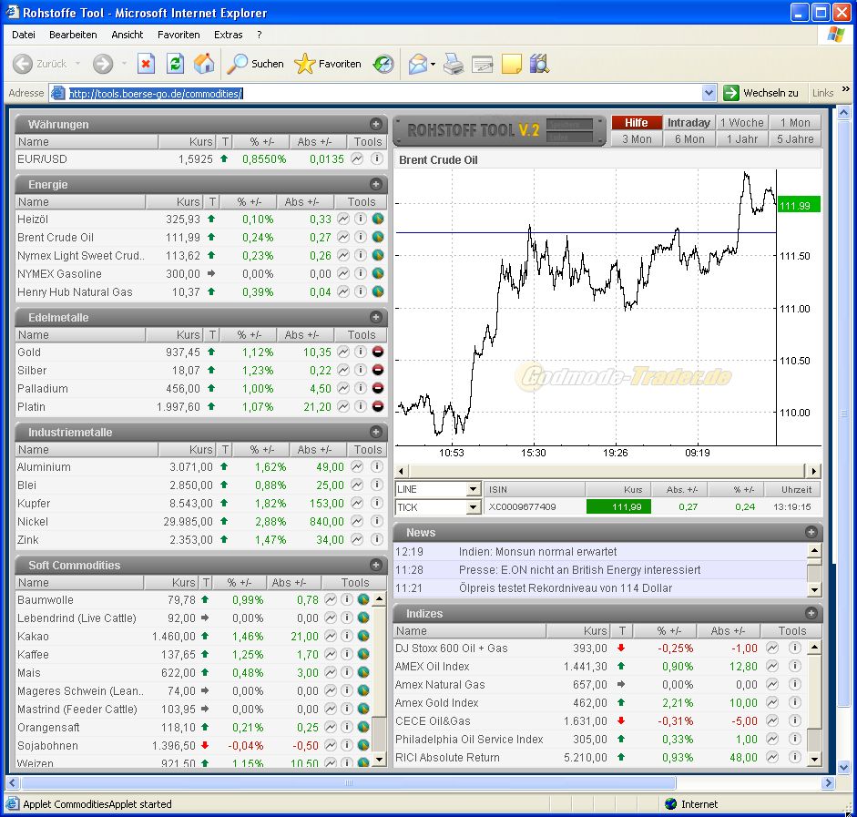
Task: Open the address bar dropdown arrow
Action: point(709,93)
